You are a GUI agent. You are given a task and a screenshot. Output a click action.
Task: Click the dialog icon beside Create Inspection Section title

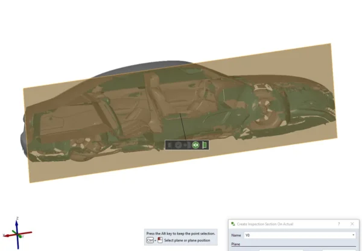pos(233,224)
